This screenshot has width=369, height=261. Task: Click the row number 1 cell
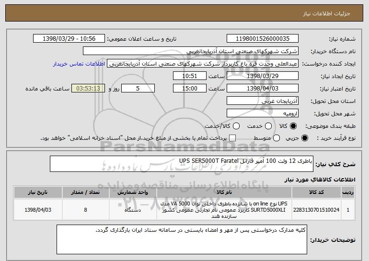(x=348, y=210)
